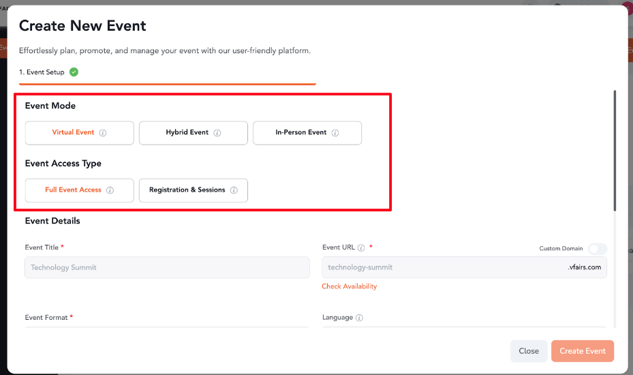Click info icon beside In-Person Event

coord(335,133)
